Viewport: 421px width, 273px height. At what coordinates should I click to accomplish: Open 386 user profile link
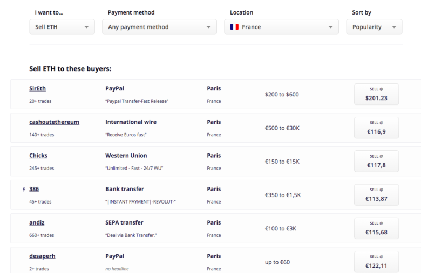34,189
